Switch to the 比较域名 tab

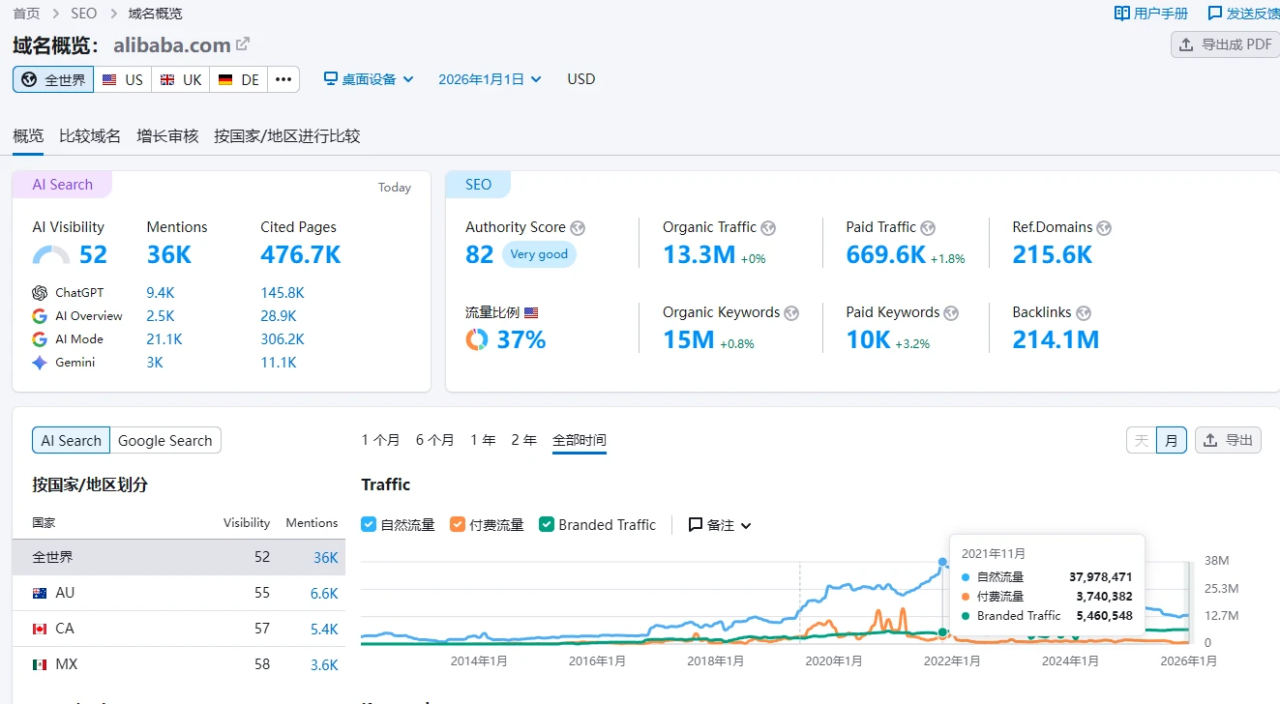tap(90, 136)
